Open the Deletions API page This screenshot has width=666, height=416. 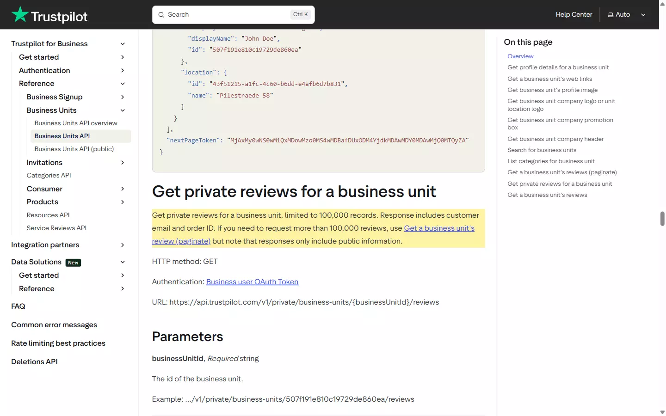(x=34, y=362)
